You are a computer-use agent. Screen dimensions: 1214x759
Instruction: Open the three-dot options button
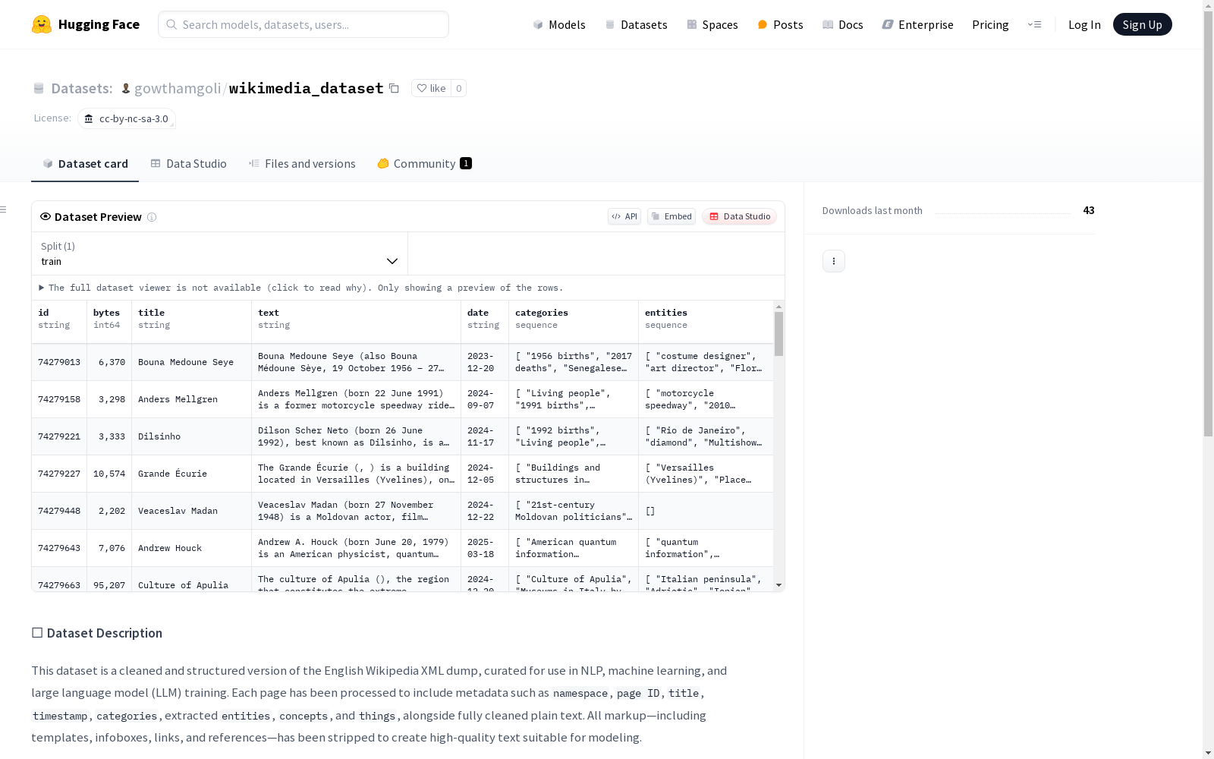pos(834,261)
